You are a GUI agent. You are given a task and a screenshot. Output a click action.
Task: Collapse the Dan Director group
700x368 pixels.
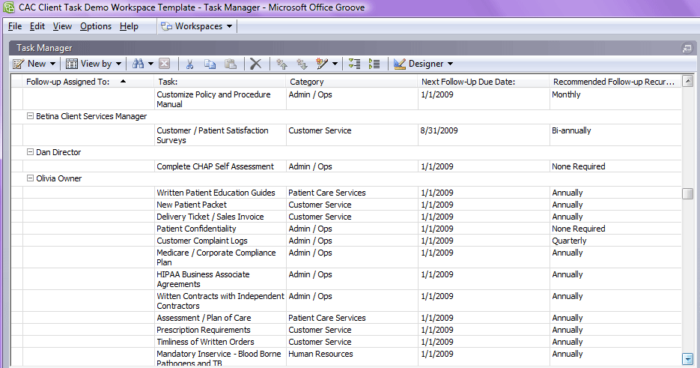click(30, 152)
